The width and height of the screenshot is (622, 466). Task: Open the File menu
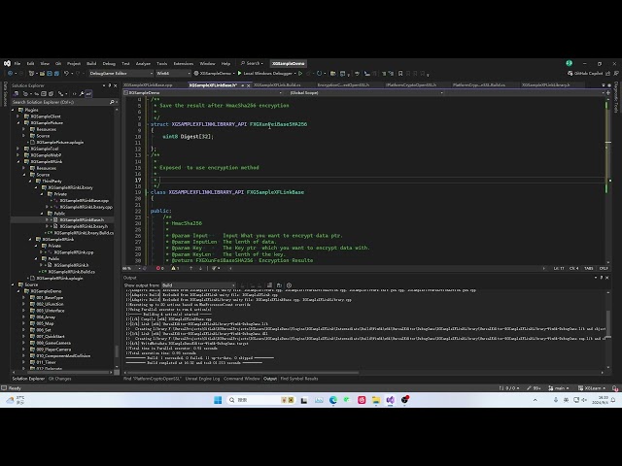pos(17,63)
